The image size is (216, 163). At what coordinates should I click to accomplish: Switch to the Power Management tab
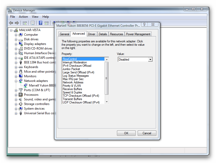tap(138, 34)
